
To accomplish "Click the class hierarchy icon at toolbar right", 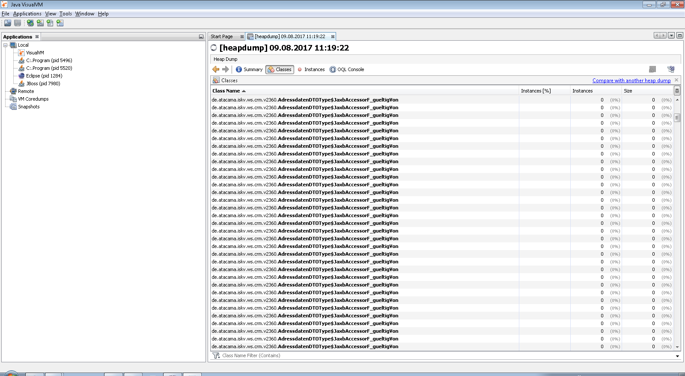I will pos(670,69).
